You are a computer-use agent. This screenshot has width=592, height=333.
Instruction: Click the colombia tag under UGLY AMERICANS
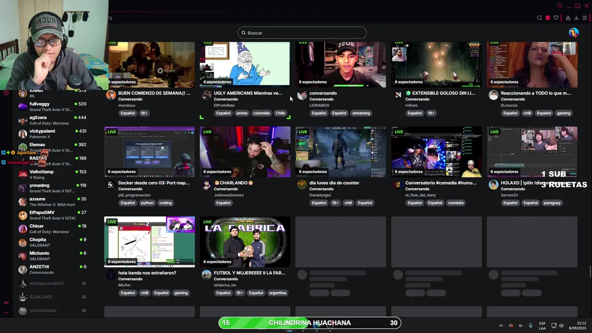(x=261, y=113)
